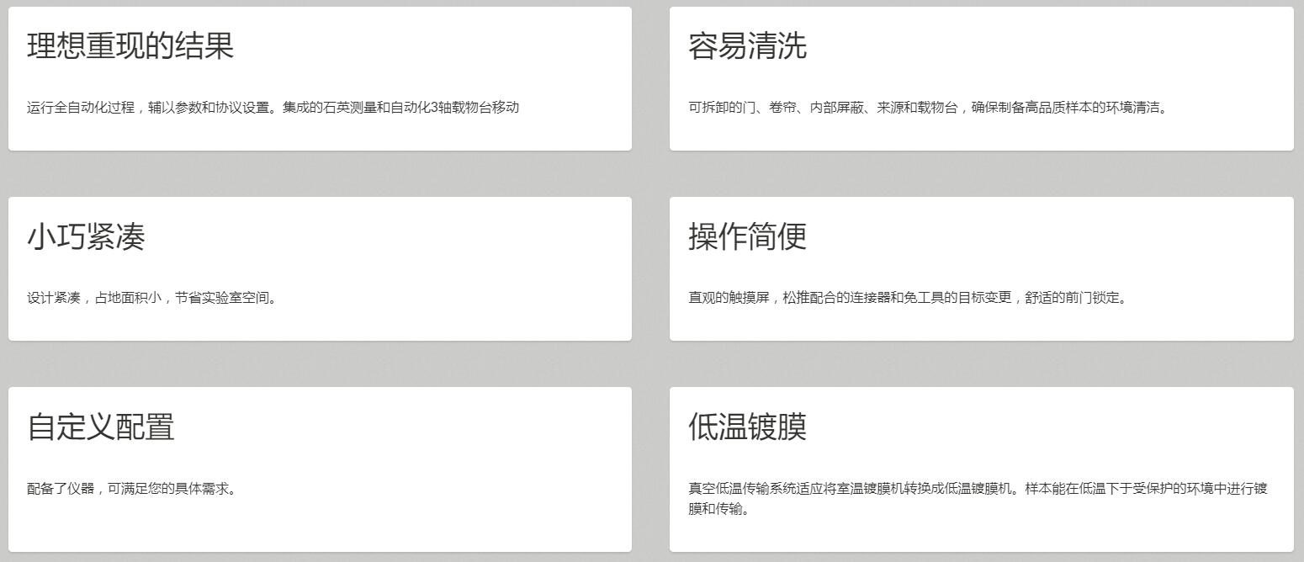Select the description starting with 运行全自动化过程
Screen dimensions: 1304x562
click(273, 108)
